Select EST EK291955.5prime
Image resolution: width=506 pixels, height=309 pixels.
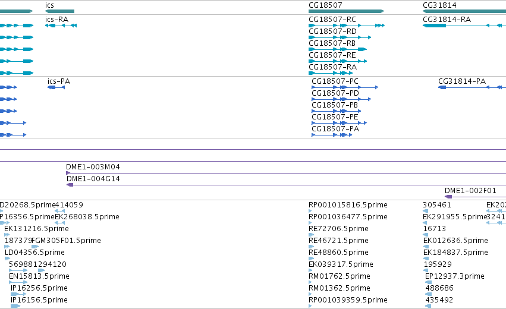click(455, 217)
